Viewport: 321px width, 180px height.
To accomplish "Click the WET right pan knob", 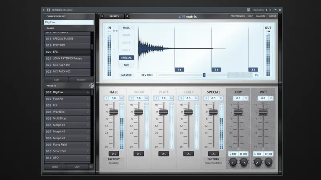I will click(268, 162).
